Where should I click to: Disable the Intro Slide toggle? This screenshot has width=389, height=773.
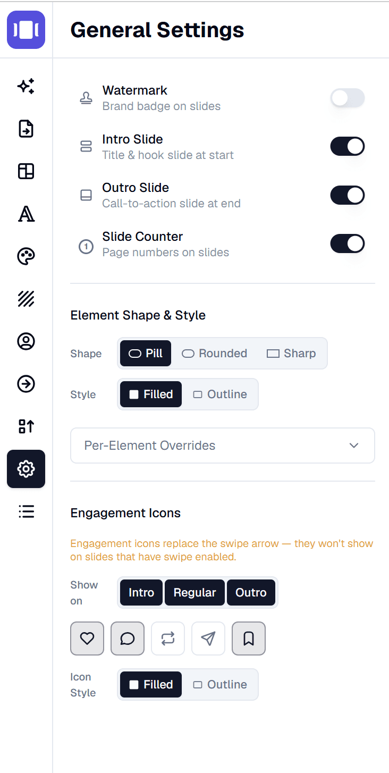[x=348, y=146]
